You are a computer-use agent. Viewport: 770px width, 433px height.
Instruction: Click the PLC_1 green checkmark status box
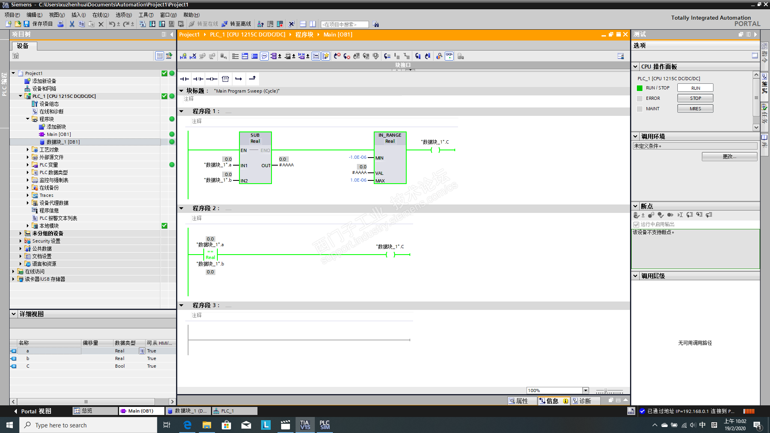[164, 96]
